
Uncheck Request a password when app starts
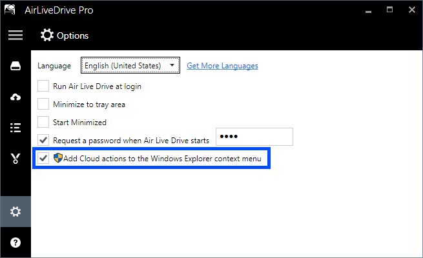tap(43, 139)
